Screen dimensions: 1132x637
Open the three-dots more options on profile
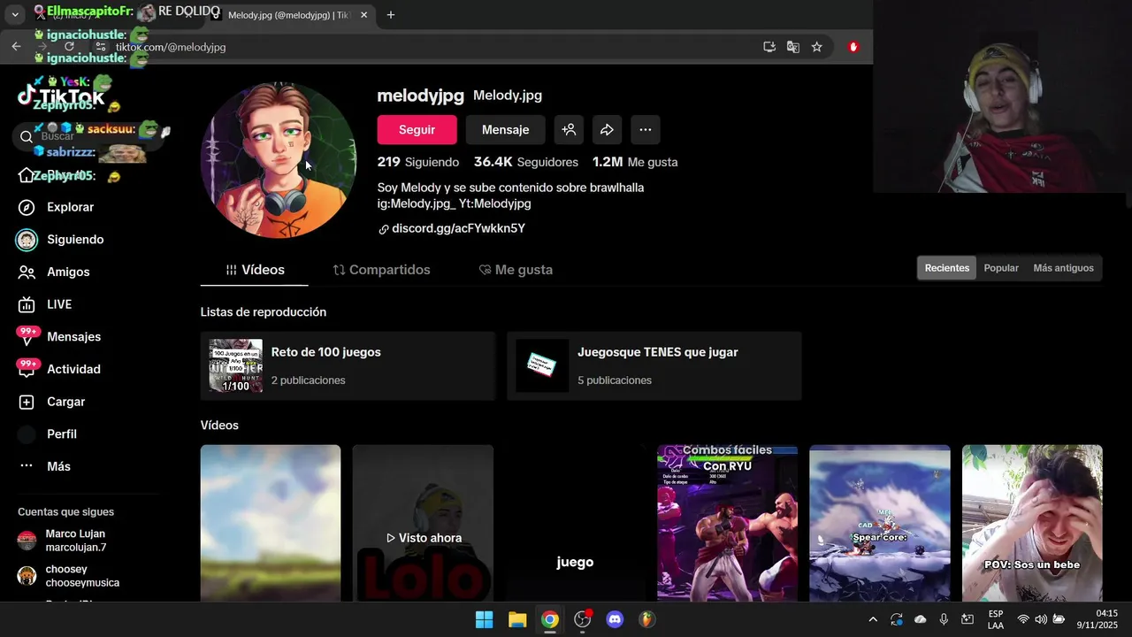[646, 130]
